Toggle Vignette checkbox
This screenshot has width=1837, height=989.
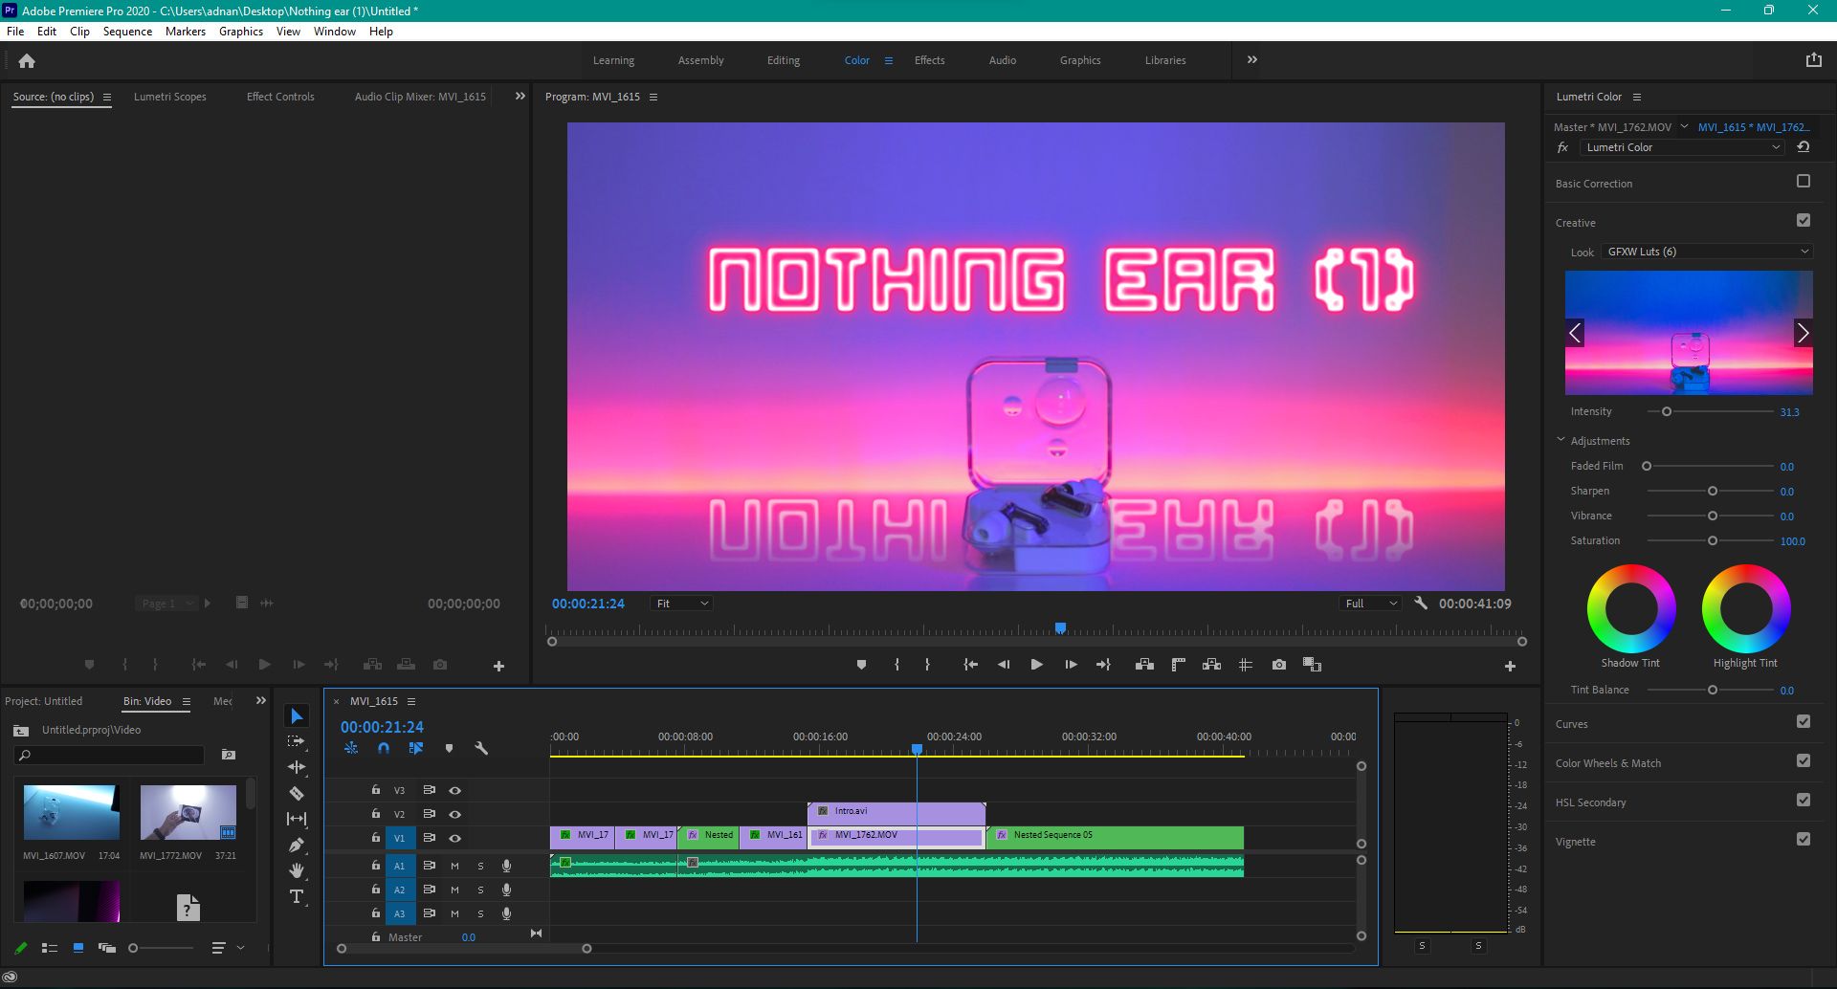(1804, 839)
